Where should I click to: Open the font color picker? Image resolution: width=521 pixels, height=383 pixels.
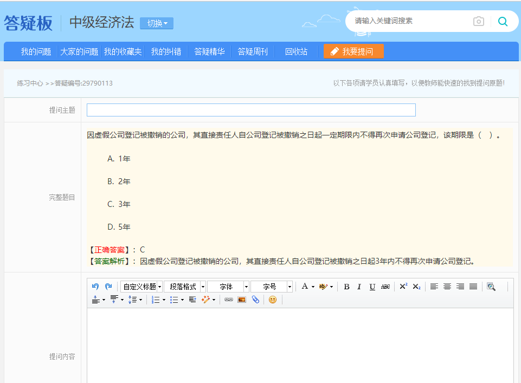(304, 286)
